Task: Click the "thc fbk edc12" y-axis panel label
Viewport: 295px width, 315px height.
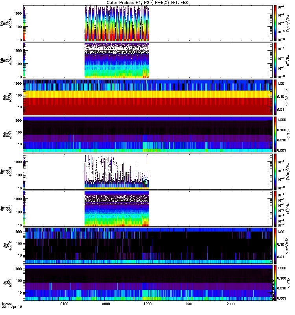Action: (7, 246)
